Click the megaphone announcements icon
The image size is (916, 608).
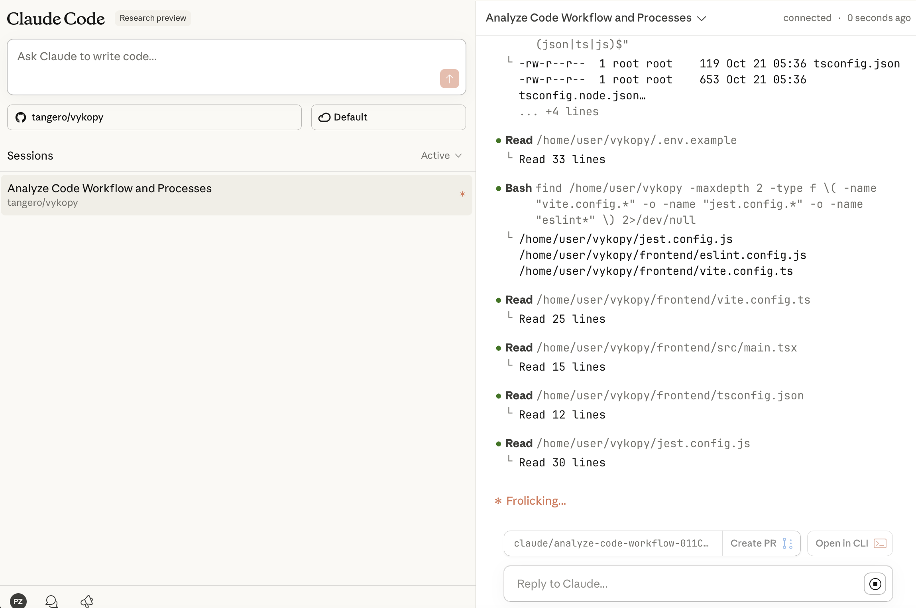click(86, 601)
